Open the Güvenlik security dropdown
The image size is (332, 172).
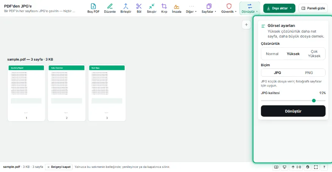point(229,8)
